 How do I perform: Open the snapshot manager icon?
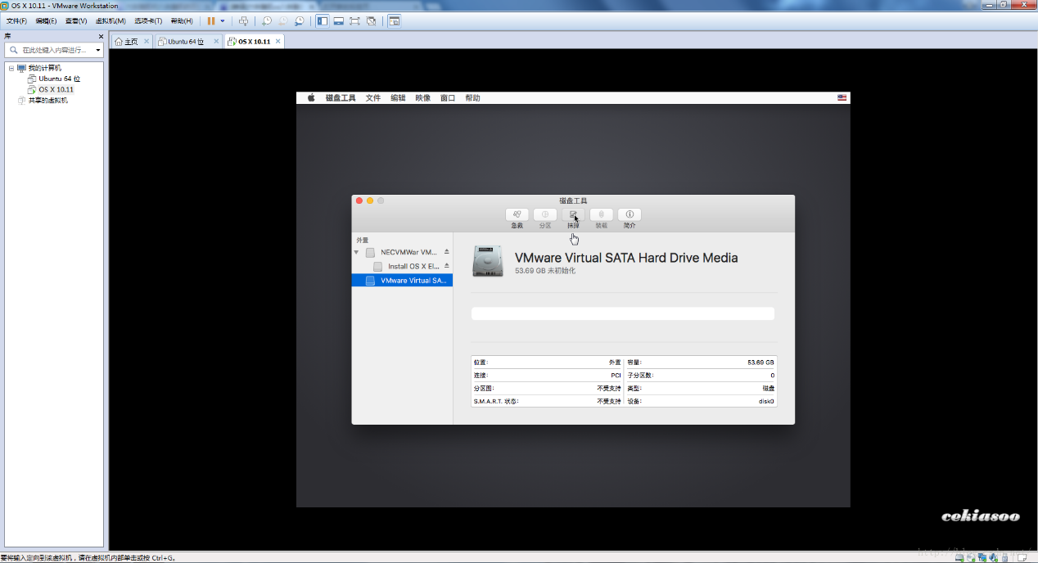(300, 20)
